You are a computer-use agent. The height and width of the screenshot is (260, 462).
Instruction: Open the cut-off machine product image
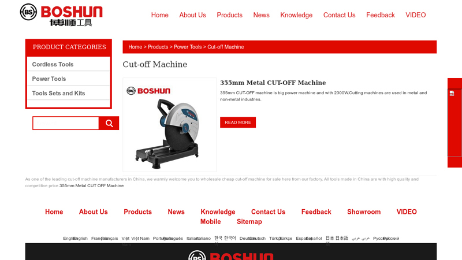[169, 125]
